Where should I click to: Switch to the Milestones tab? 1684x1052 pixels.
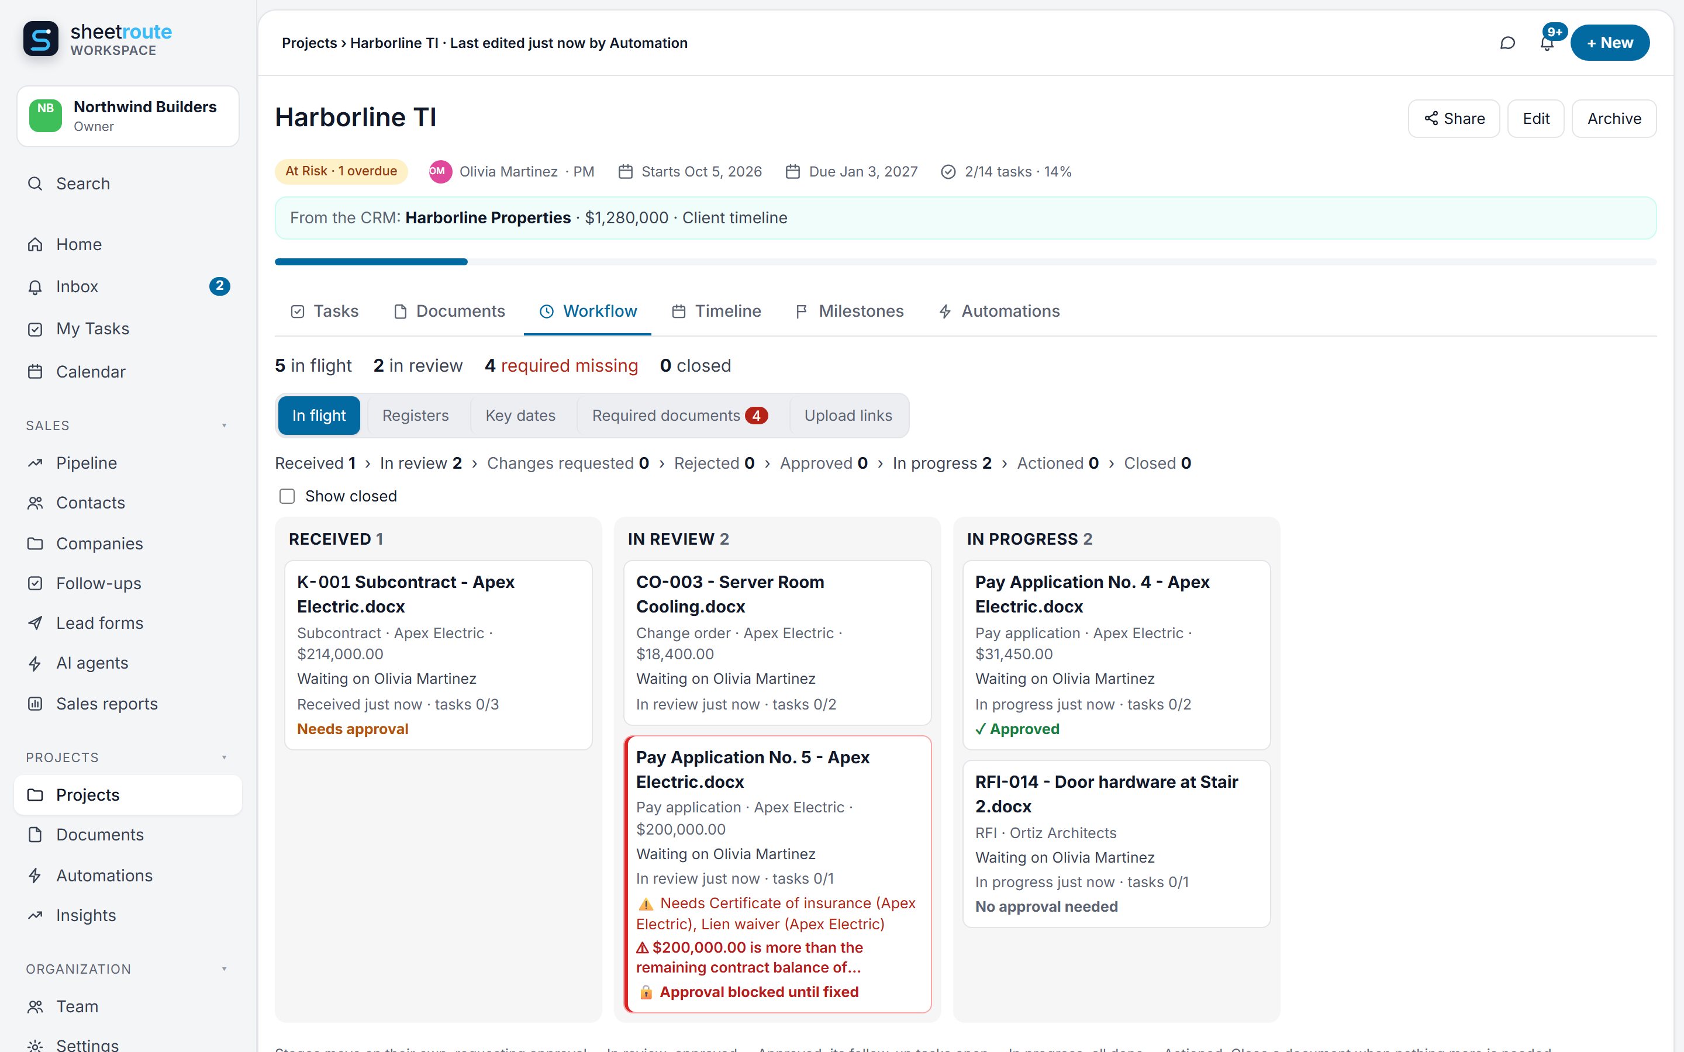850,311
